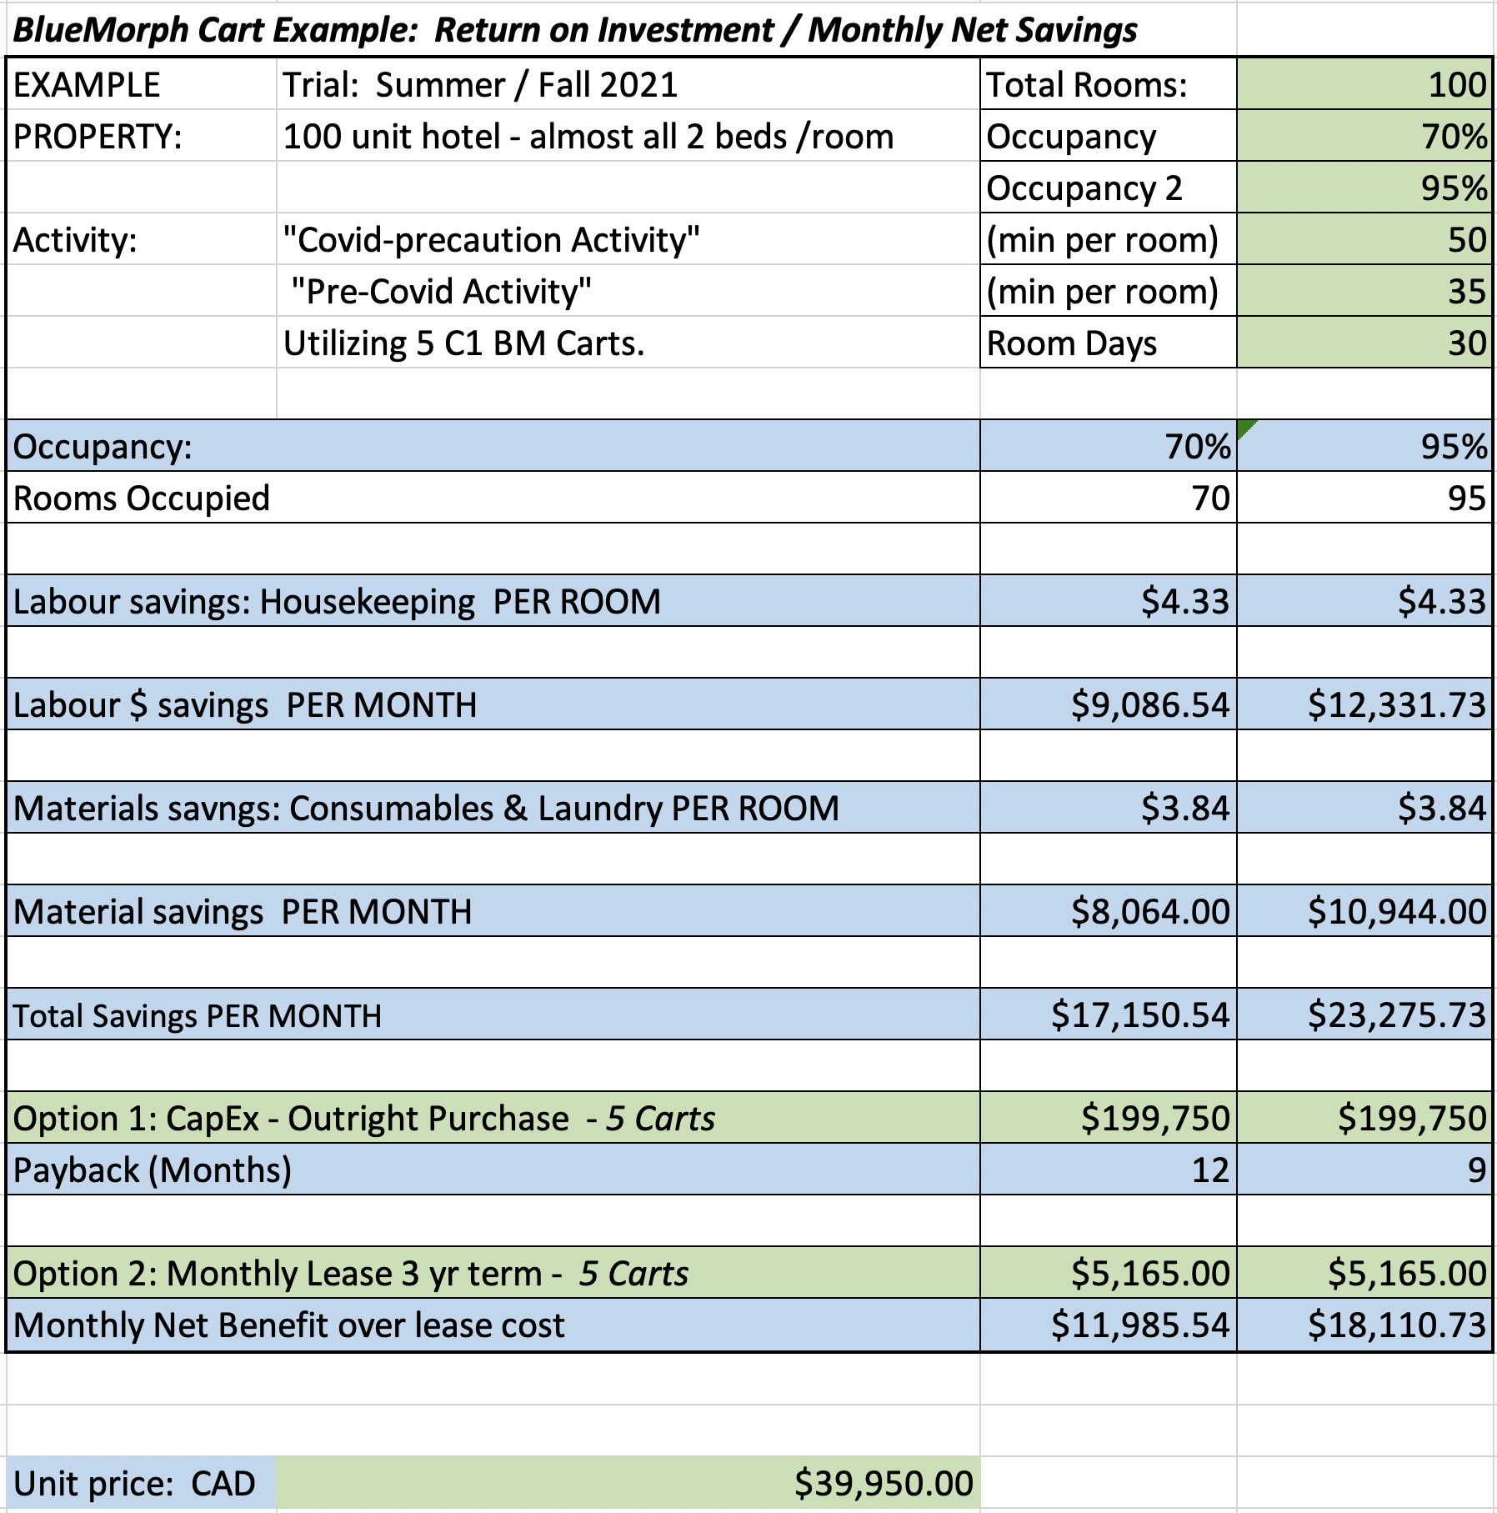Click the $10,944.00 material savings cell

click(x=1364, y=911)
